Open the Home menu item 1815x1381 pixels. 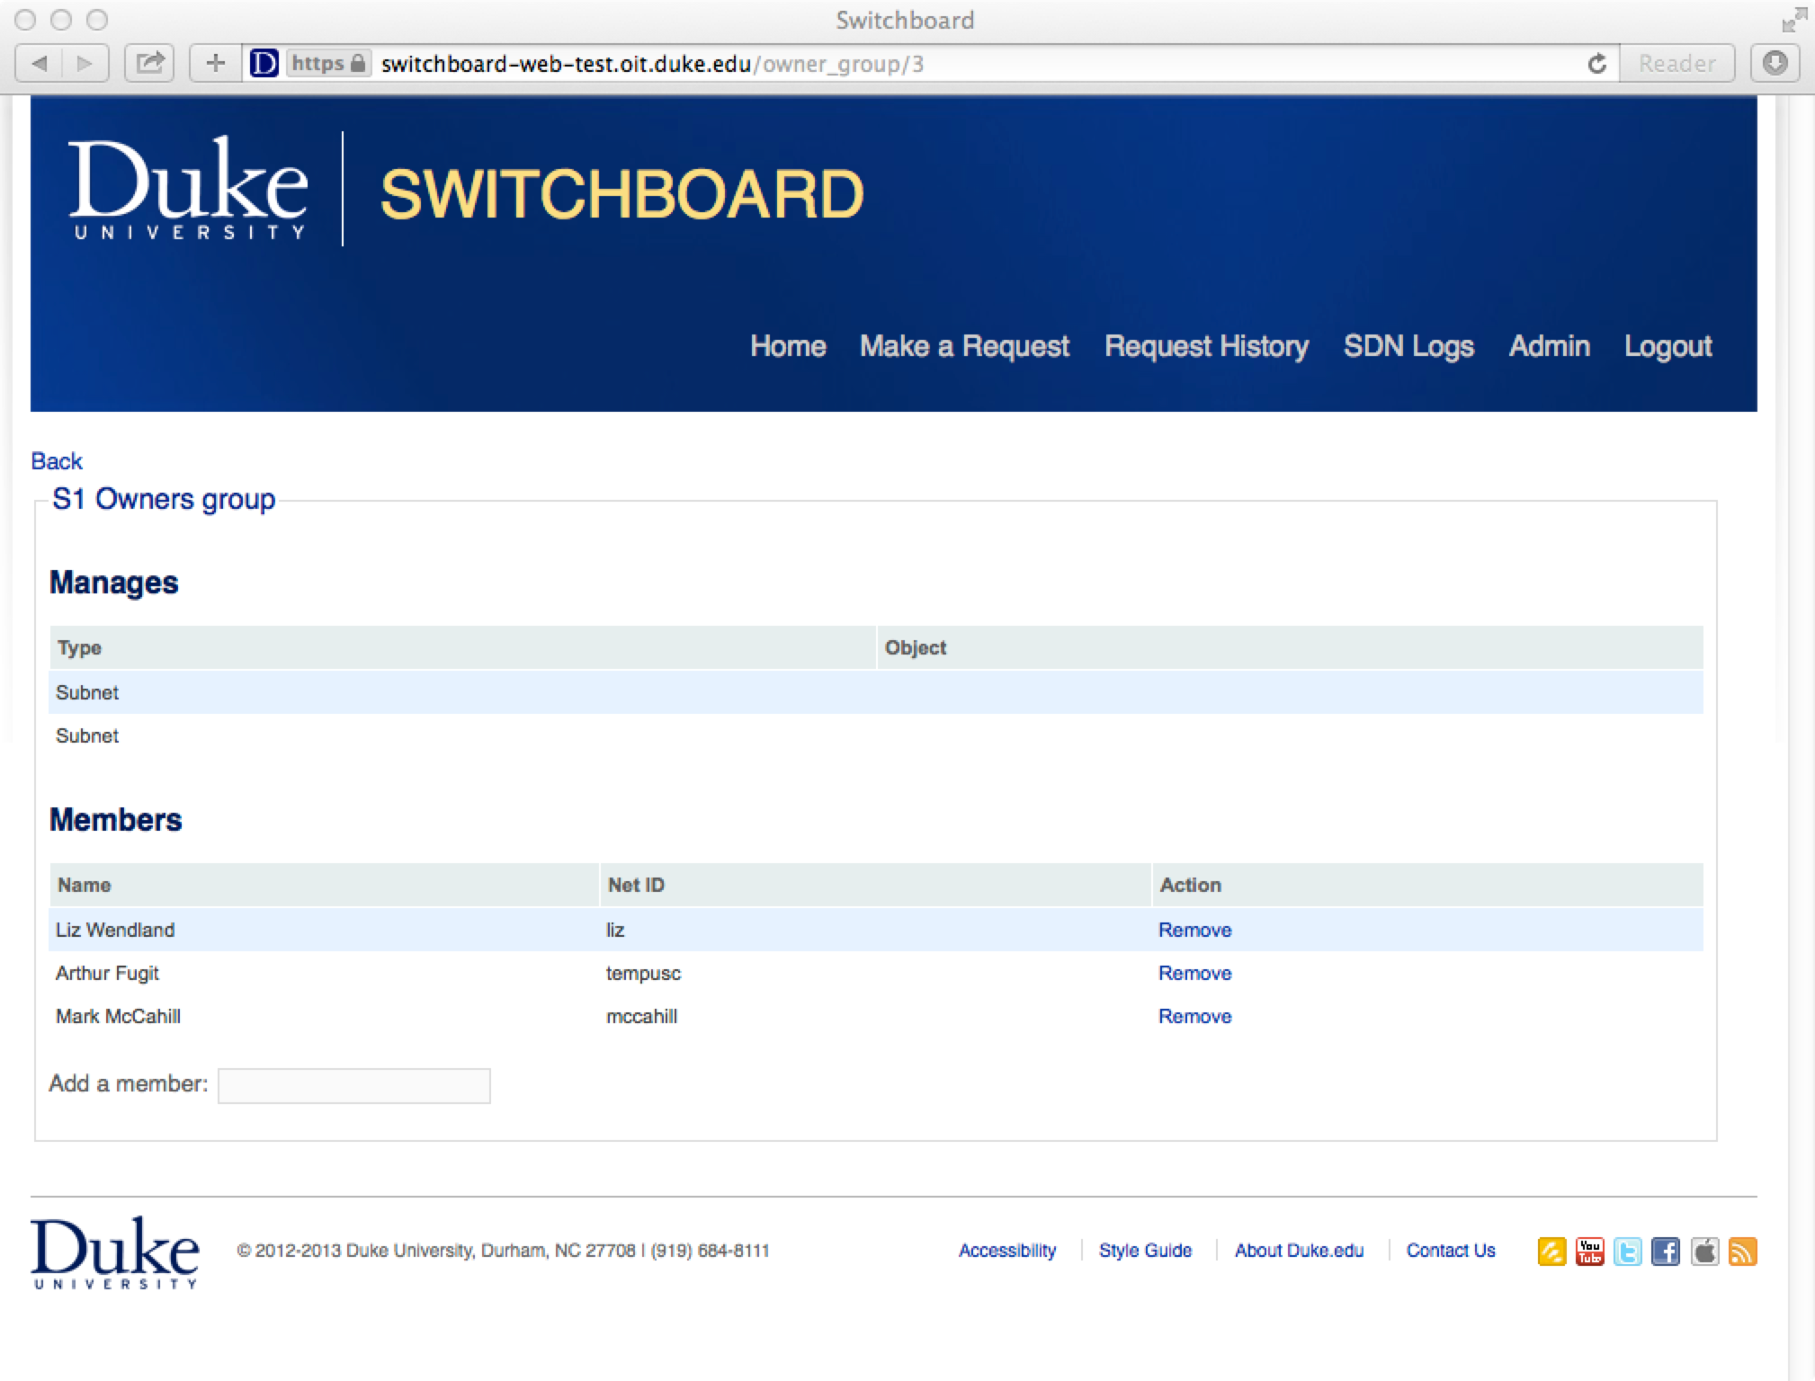(788, 347)
